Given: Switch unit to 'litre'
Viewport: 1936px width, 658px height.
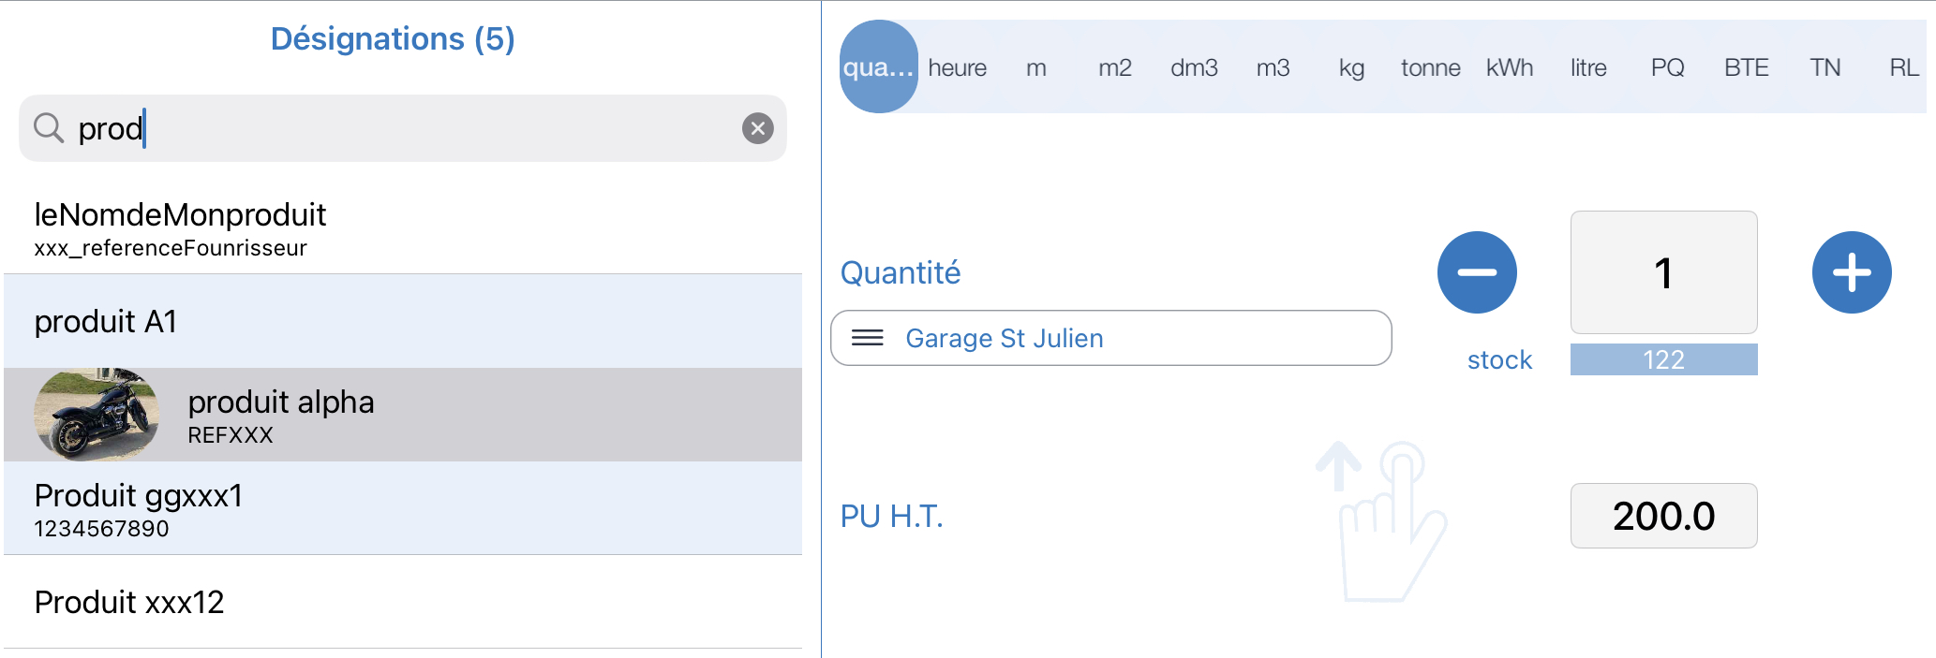Looking at the screenshot, I should (1588, 67).
